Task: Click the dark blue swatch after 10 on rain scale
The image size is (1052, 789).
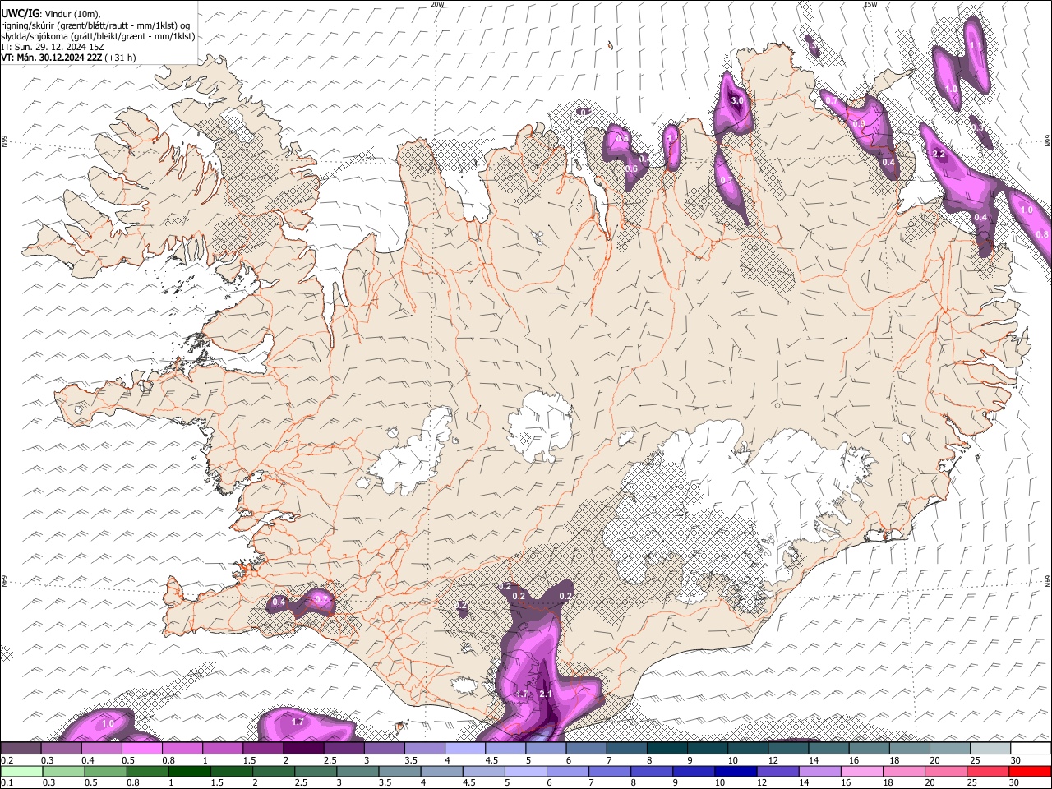Action: click(x=734, y=771)
